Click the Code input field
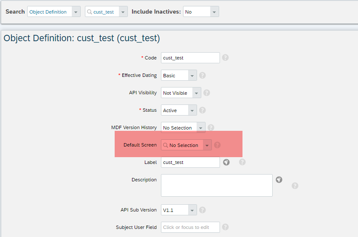This screenshot has width=358, height=237. [x=190, y=58]
